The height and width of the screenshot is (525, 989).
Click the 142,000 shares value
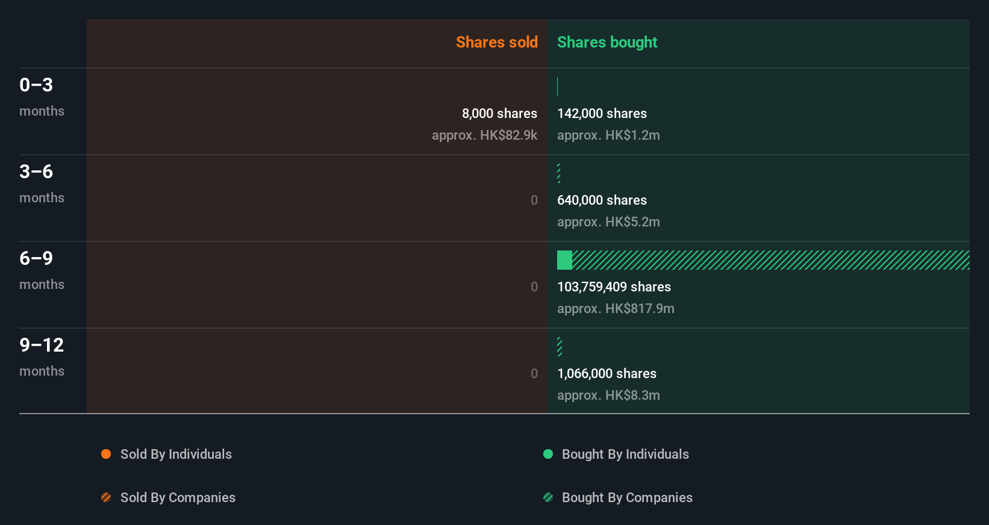[x=602, y=113]
